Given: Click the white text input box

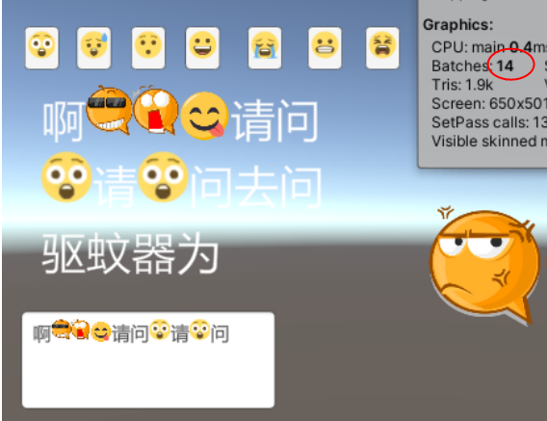Looking at the screenshot, I should click(x=148, y=360).
